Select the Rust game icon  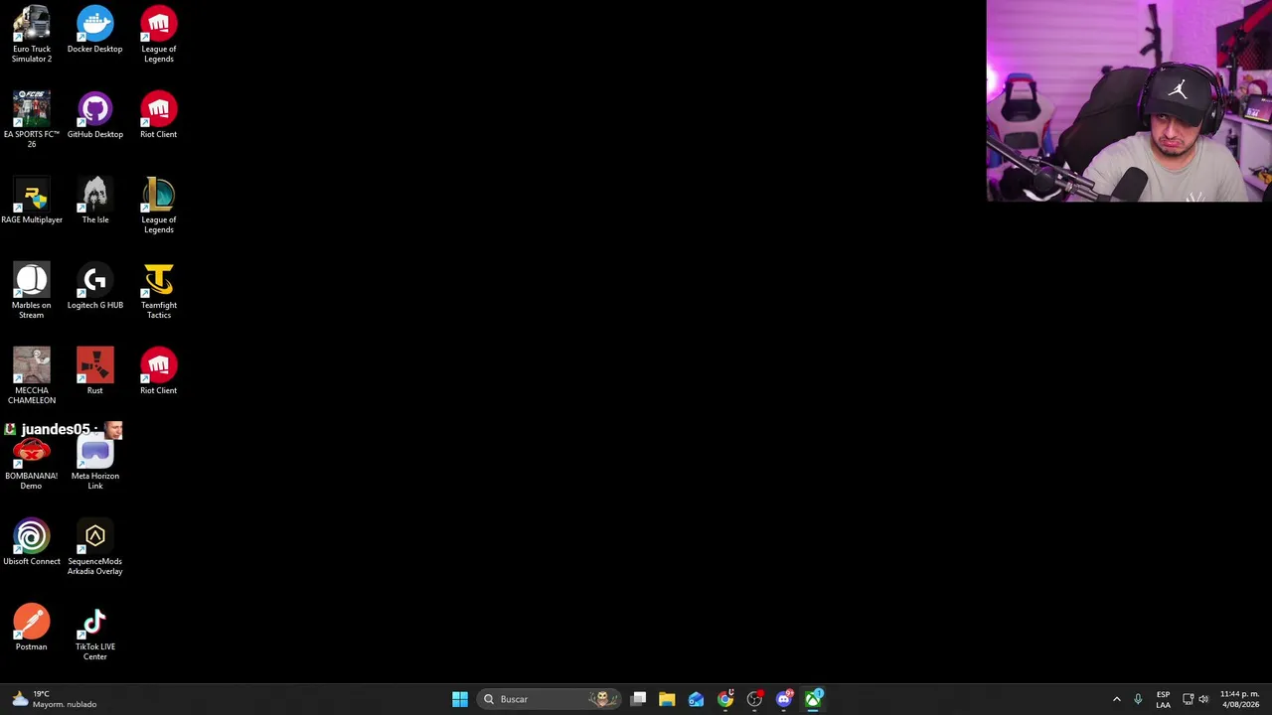95,371
